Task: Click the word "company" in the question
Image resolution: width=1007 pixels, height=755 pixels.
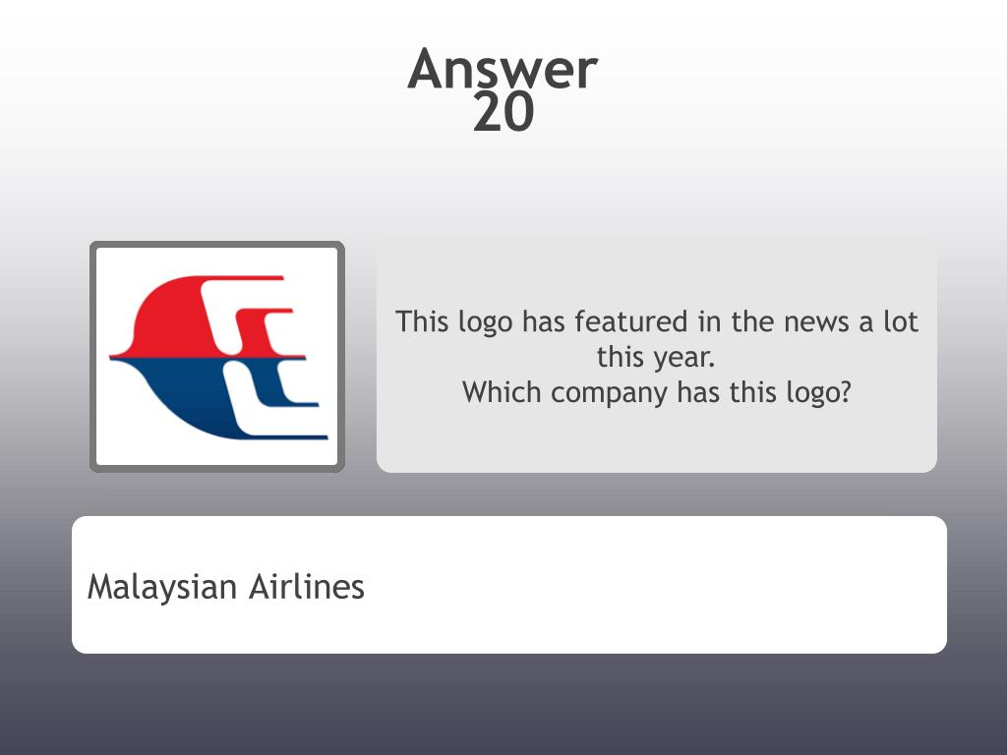Action: pyautogui.click(x=609, y=393)
